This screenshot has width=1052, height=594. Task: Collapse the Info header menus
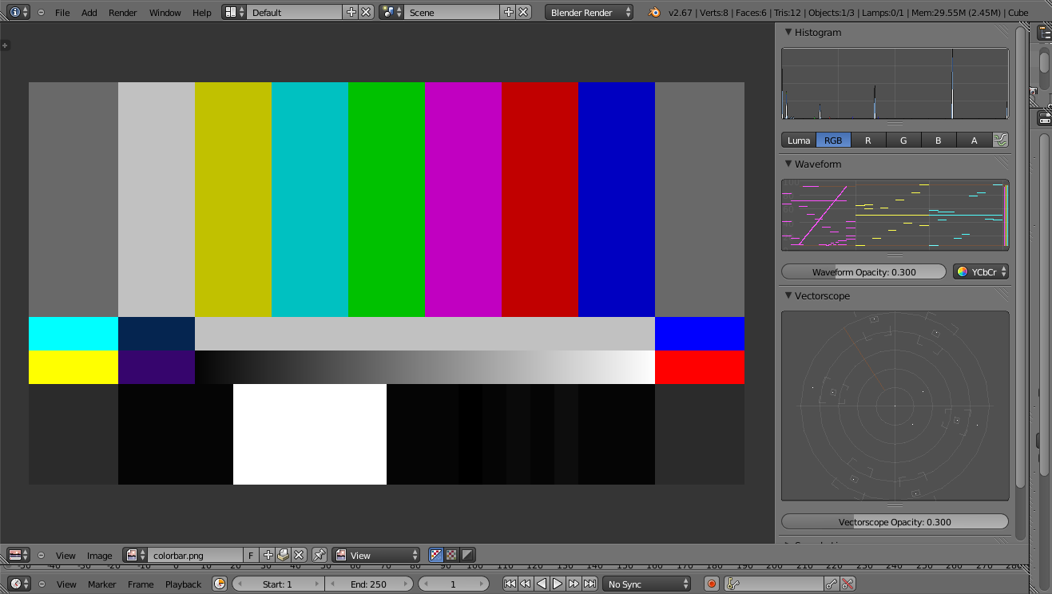[42, 13]
